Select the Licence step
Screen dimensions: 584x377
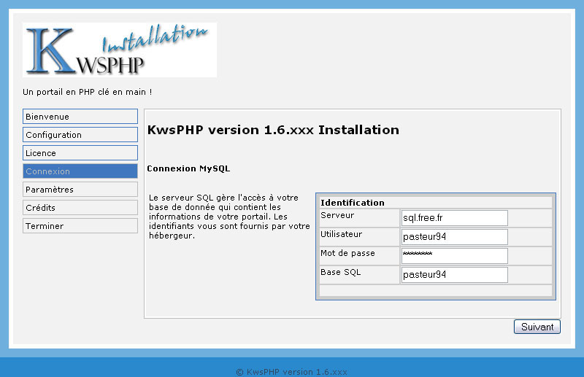80,153
